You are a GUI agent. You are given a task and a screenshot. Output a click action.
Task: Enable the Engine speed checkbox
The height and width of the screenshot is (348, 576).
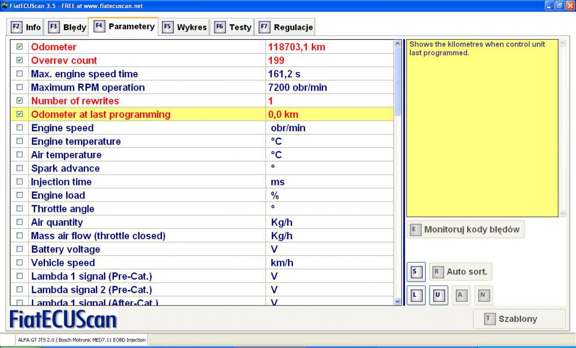[x=20, y=128]
